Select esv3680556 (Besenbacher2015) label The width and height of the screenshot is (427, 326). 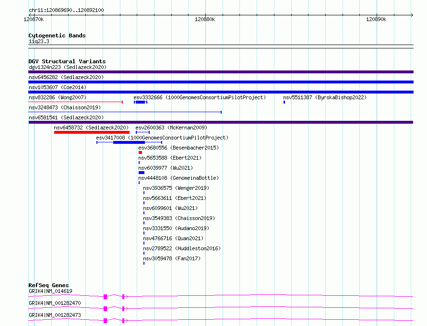(x=178, y=148)
